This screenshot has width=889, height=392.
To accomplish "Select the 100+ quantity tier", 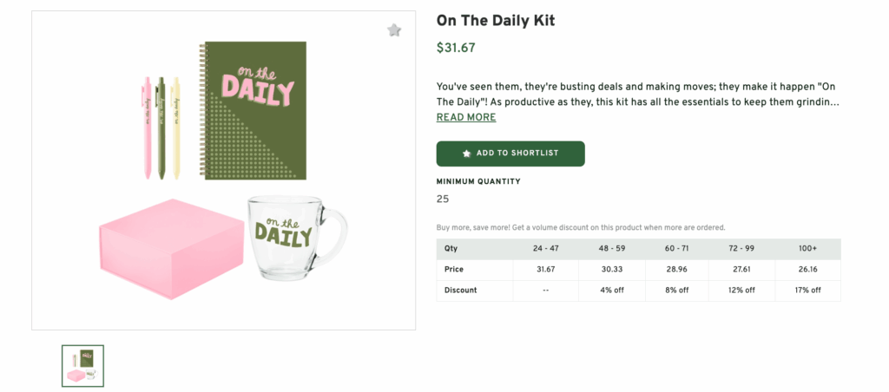I will pyautogui.click(x=807, y=248).
